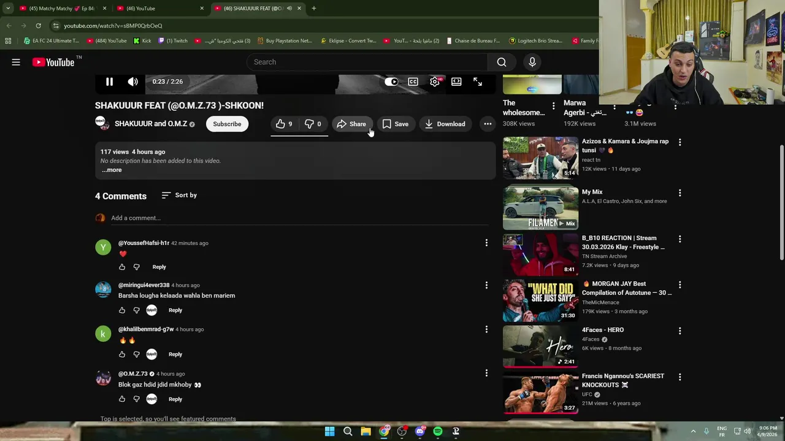Open player settings gear
The height and width of the screenshot is (441, 785).
pyautogui.click(x=435, y=81)
